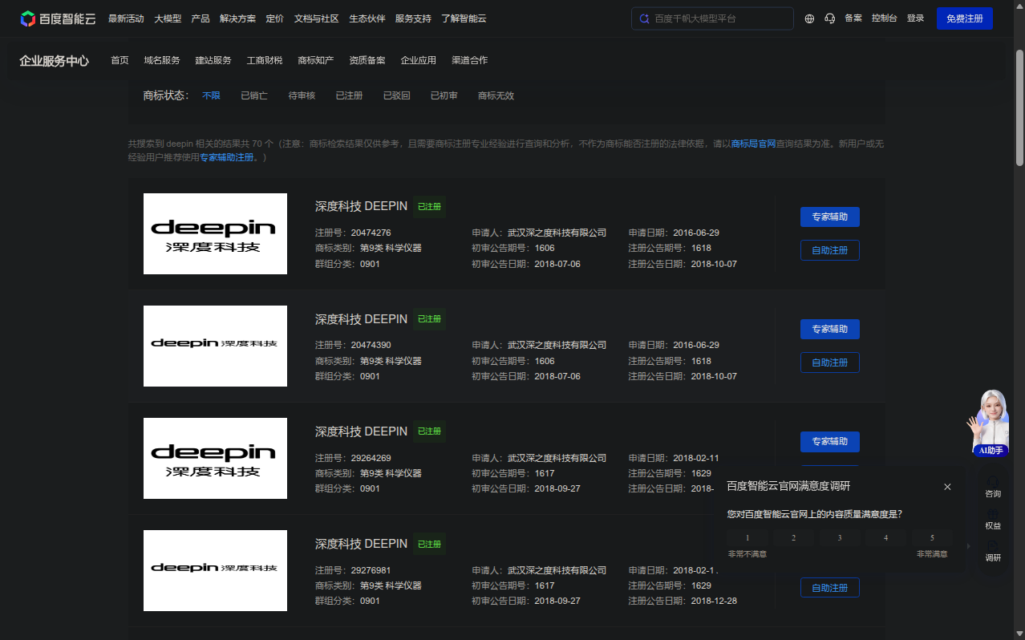Click 专家辅助 for registration 20474276
Image resolution: width=1025 pixels, height=640 pixels.
pyautogui.click(x=829, y=217)
